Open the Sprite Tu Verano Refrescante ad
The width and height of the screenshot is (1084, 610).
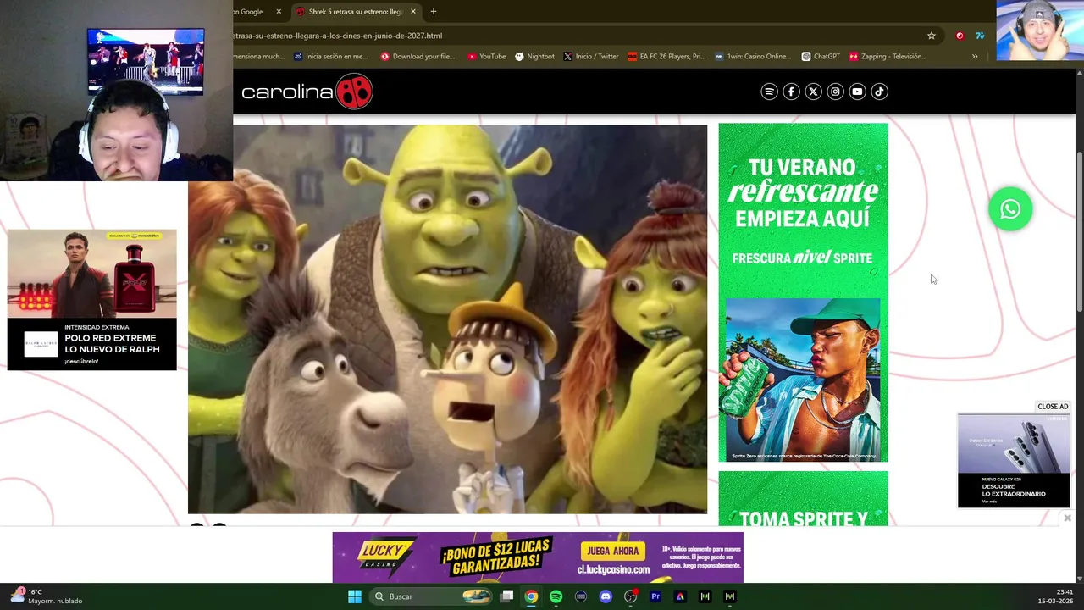(x=803, y=292)
